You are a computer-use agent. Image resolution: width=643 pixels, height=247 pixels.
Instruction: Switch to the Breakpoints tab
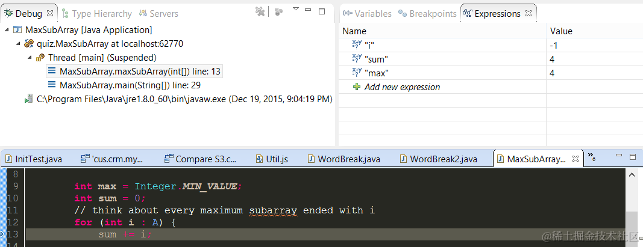[x=427, y=13]
